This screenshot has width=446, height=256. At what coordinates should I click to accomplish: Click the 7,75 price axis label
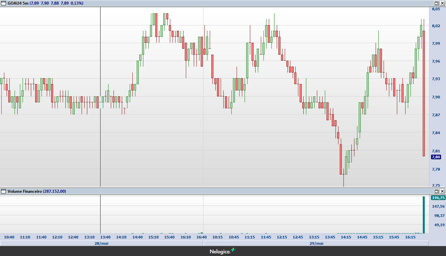pyautogui.click(x=436, y=185)
